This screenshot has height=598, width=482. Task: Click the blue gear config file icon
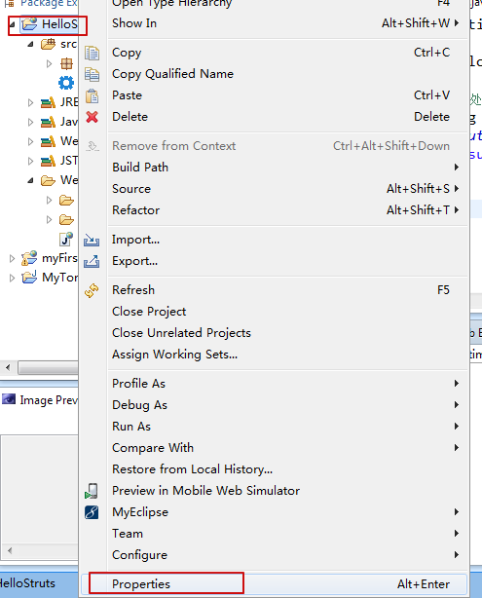tap(66, 83)
